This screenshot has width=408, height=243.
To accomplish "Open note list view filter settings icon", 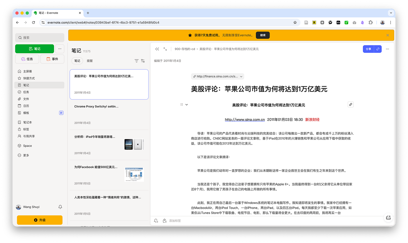I will (x=143, y=61).
